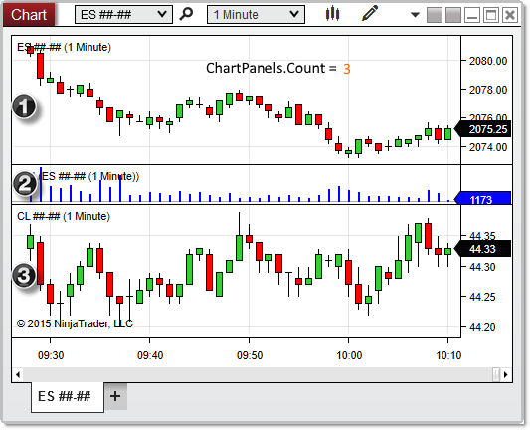The height and width of the screenshot is (430, 530).
Task: Select the ES ##-## bottom tab
Action: pos(68,396)
